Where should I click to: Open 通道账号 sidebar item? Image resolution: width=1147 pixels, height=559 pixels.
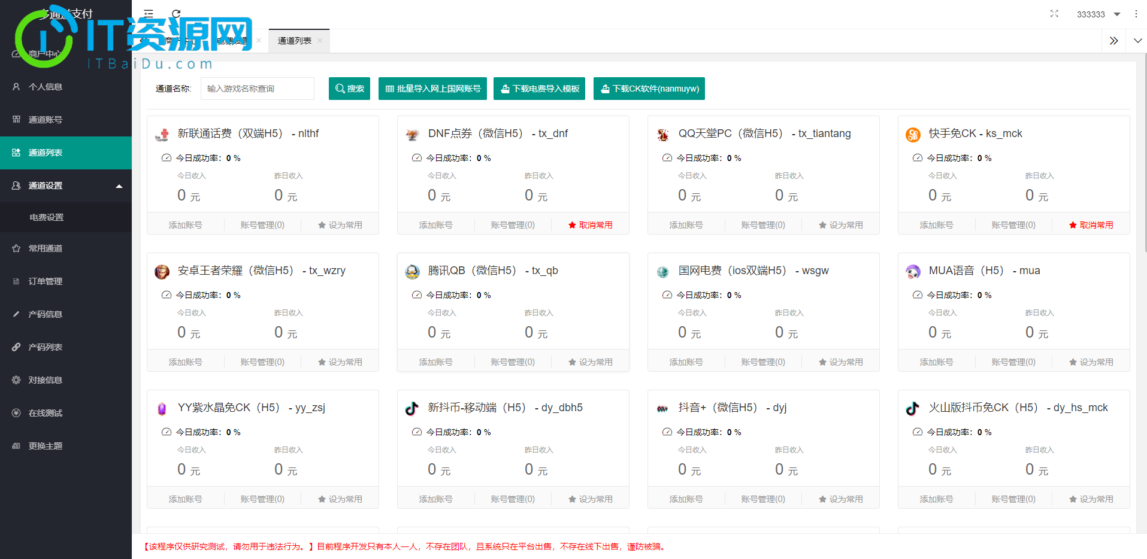(x=66, y=120)
